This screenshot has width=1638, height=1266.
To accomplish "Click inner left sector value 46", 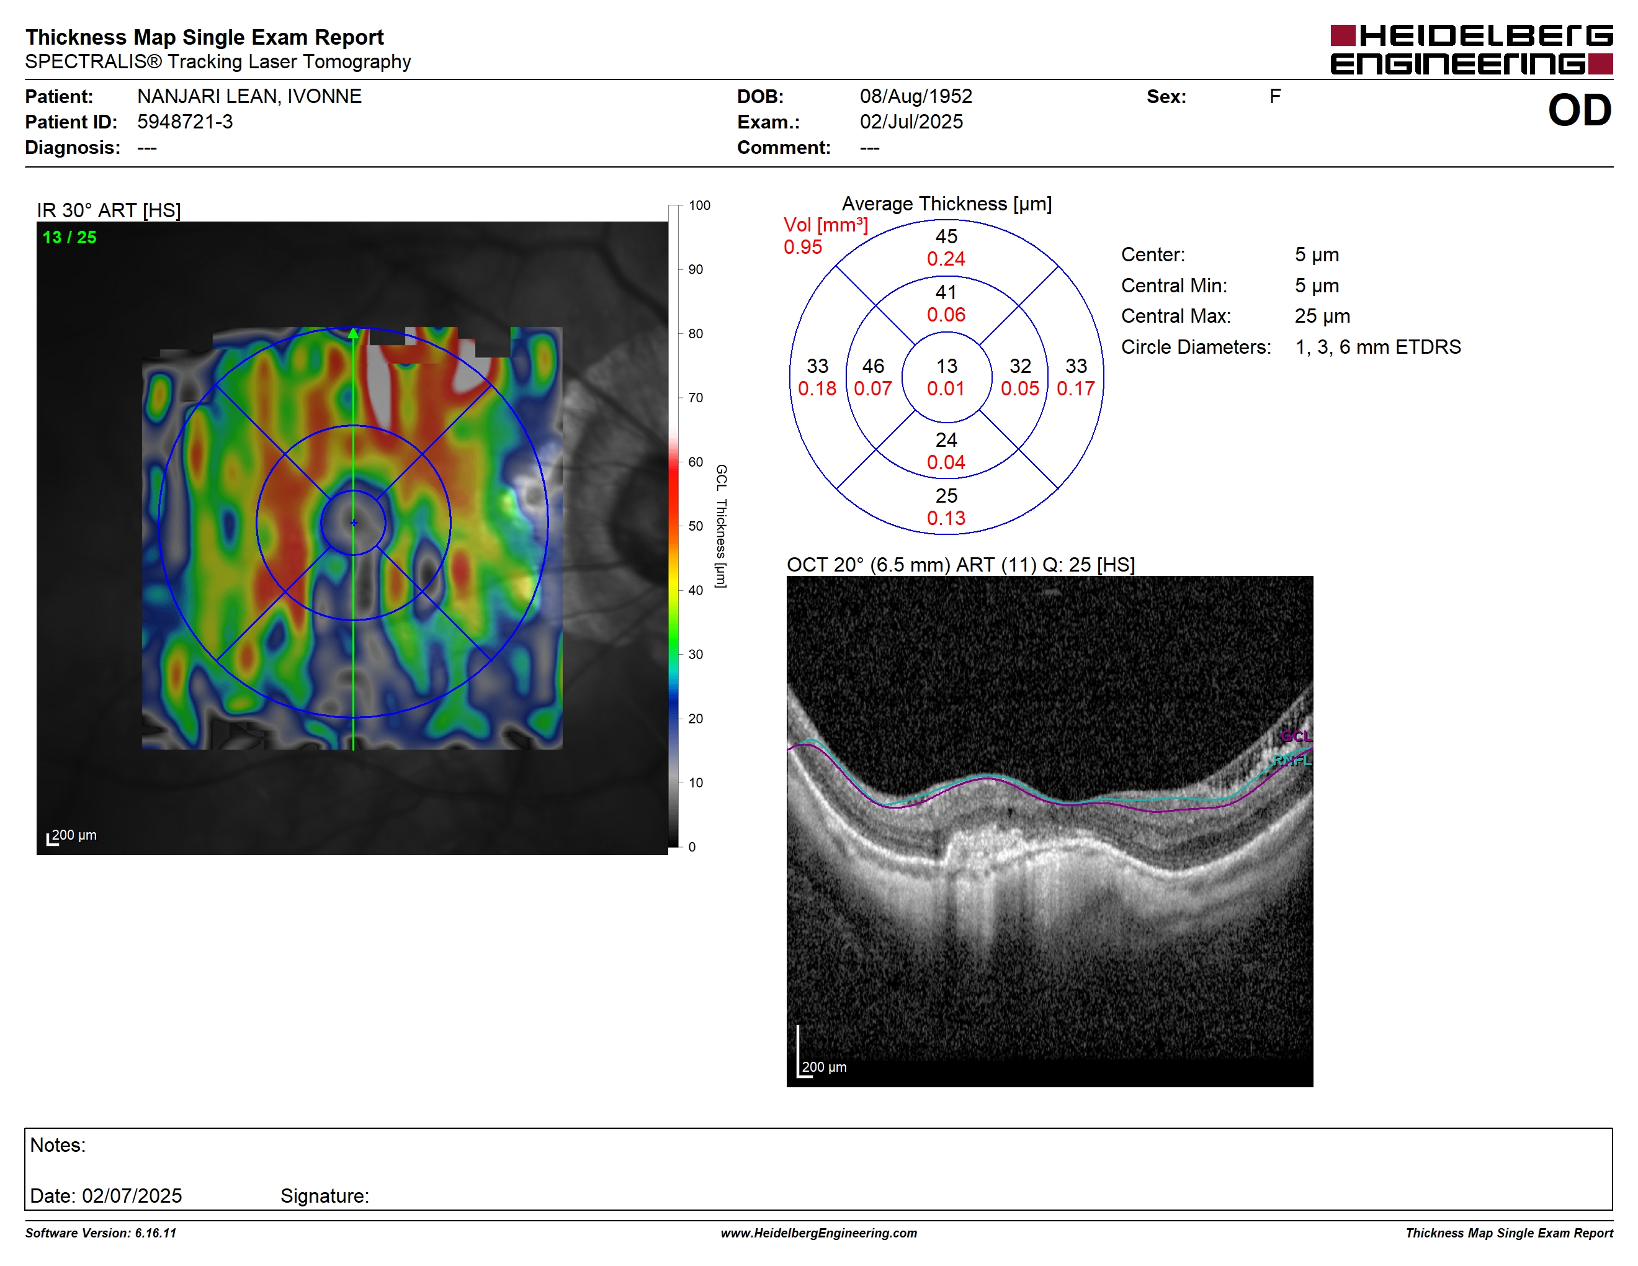I will coord(873,366).
